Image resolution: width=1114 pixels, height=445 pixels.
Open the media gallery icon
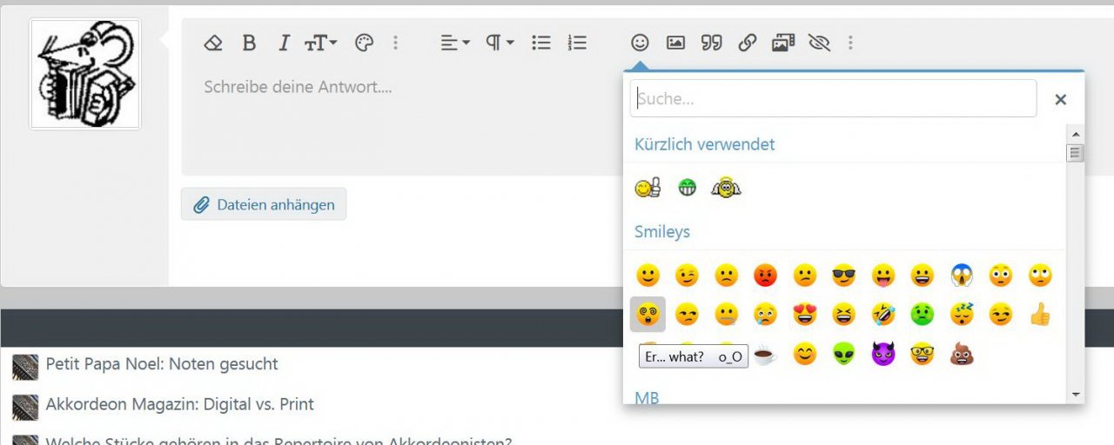(783, 43)
